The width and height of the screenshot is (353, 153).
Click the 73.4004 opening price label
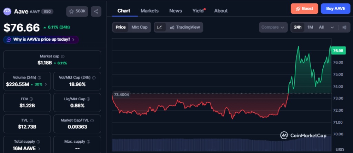point(122,94)
